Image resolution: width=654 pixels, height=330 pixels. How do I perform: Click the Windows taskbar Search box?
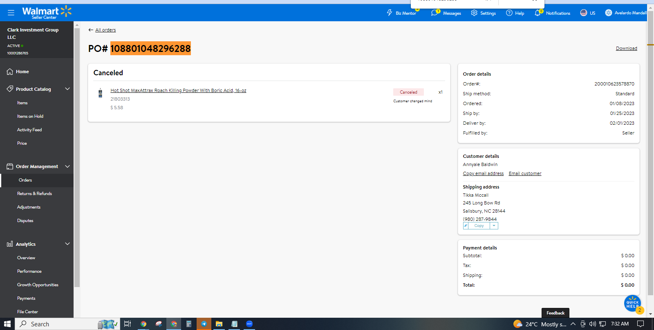tap(67, 324)
